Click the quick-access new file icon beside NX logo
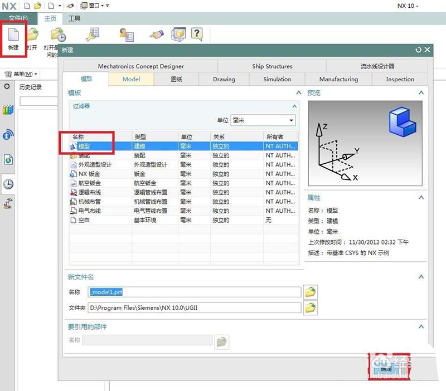Image resolution: width=446 pixels, height=391 pixels. pyautogui.click(x=27, y=6)
